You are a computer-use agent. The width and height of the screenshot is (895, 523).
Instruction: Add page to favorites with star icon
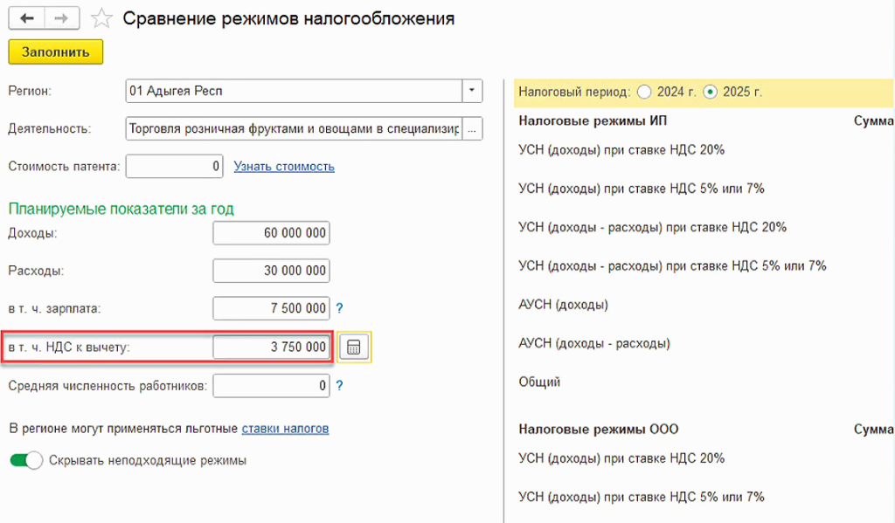(x=102, y=18)
